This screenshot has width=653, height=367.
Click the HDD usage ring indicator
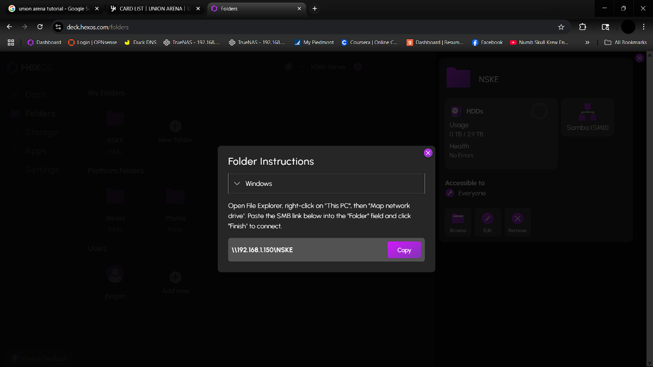click(x=539, y=111)
